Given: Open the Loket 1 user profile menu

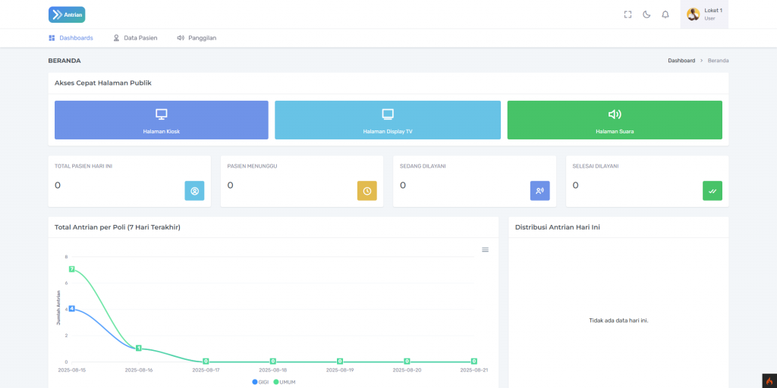Looking at the screenshot, I should point(704,14).
